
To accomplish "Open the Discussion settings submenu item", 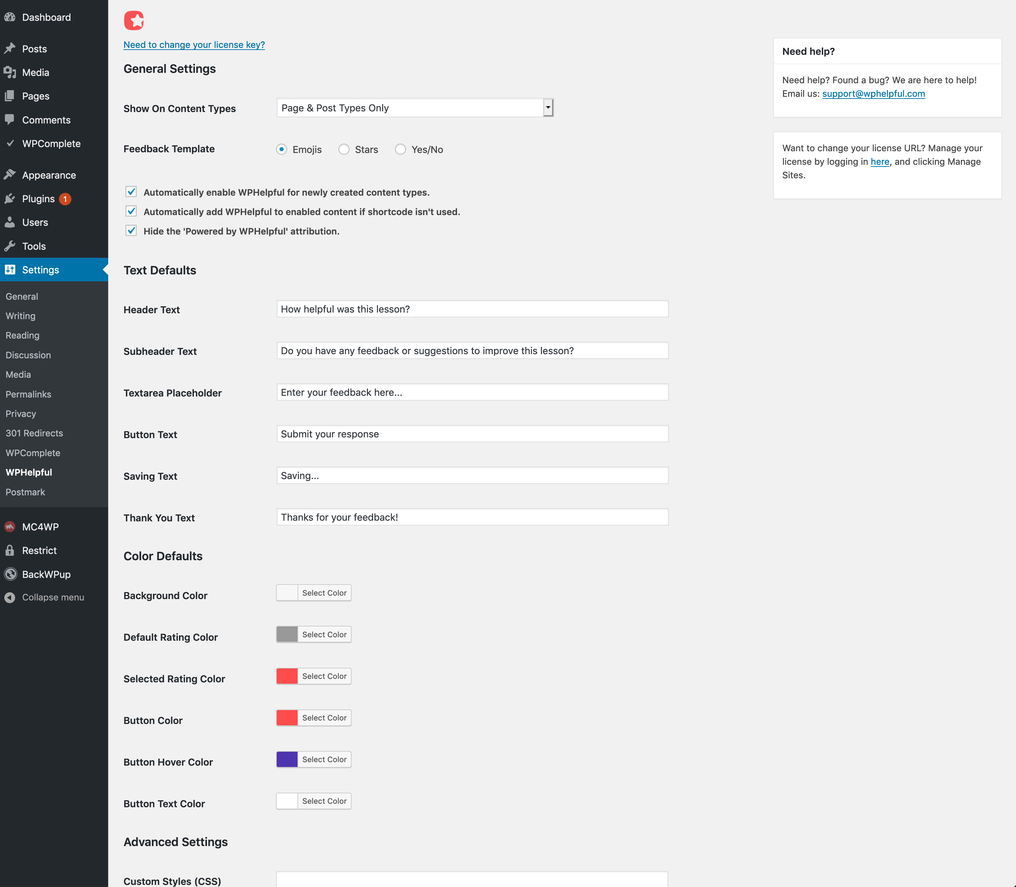I will click(28, 355).
